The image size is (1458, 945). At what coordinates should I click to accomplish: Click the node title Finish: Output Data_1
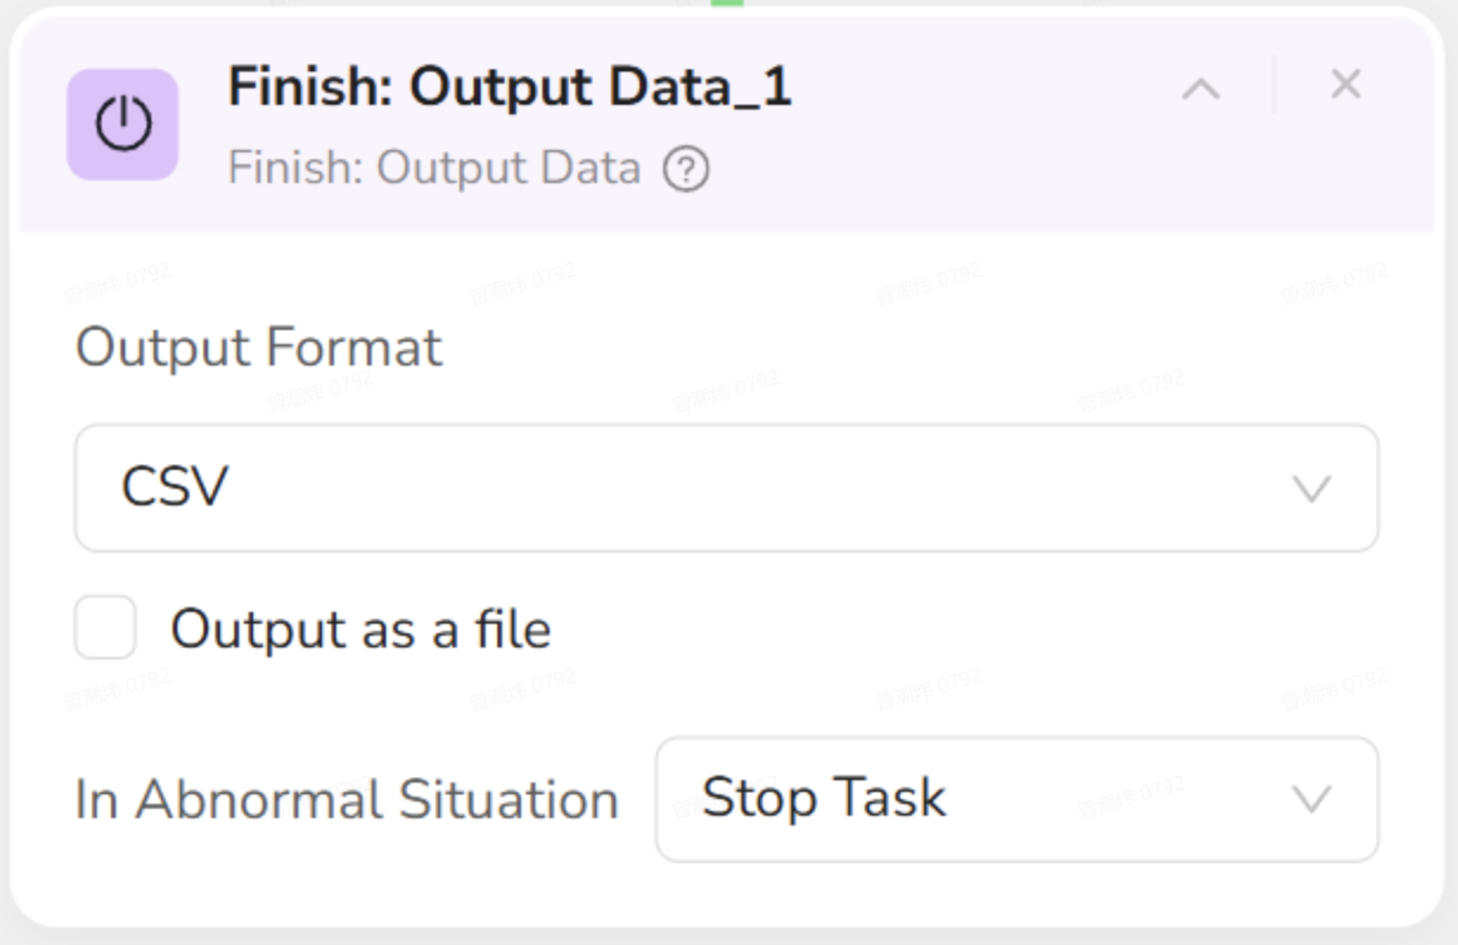[510, 87]
